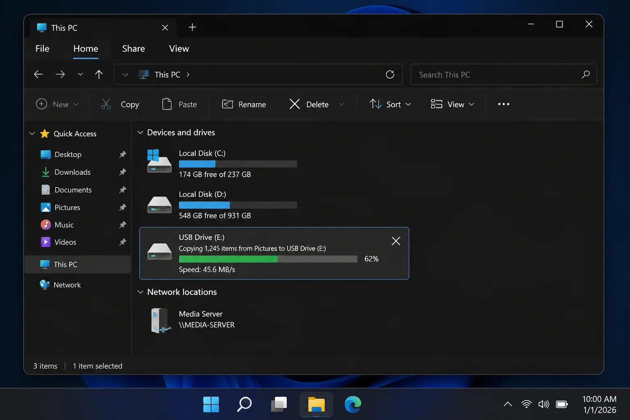Viewport: 630px width, 420px height.
Task: Go back with the left arrow
Action: pyautogui.click(x=38, y=74)
